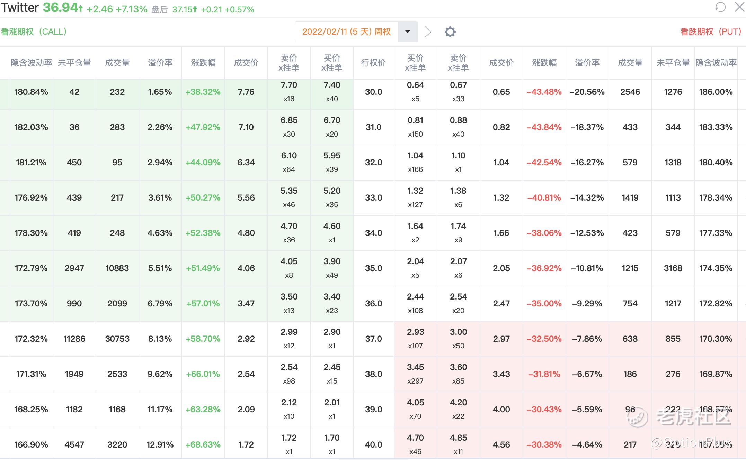
Task: Click put 成交价 column header
Action: coord(501,63)
